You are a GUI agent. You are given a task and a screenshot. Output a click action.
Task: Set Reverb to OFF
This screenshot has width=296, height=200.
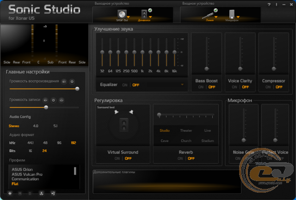[191, 159]
